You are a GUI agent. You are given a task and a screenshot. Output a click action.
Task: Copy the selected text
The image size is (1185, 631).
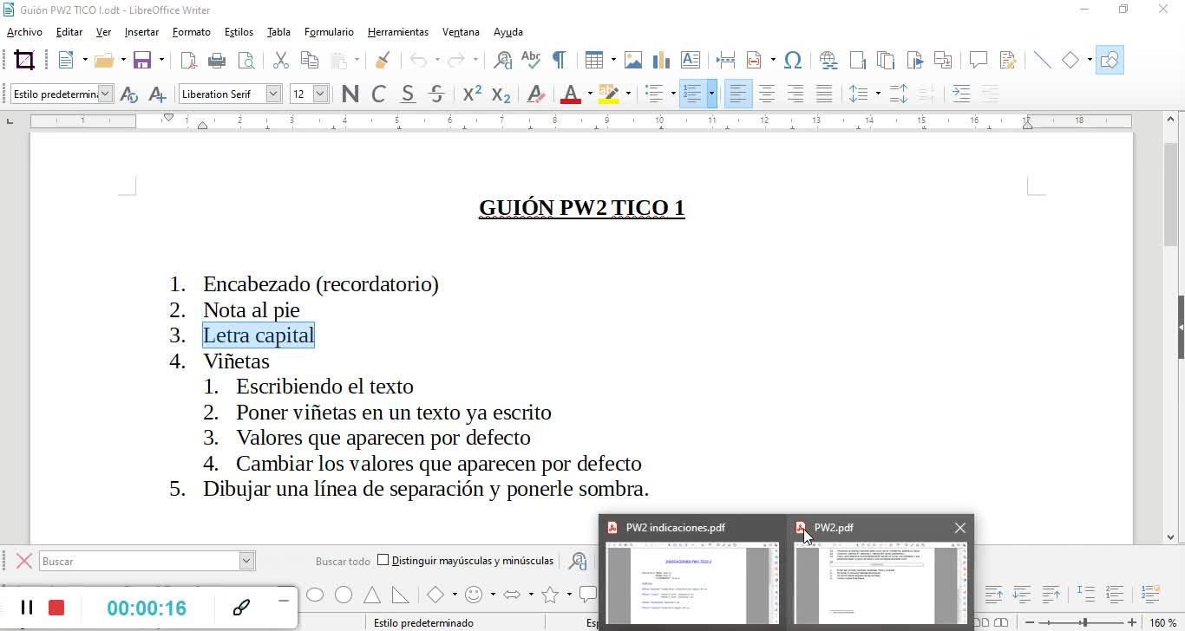click(x=309, y=60)
